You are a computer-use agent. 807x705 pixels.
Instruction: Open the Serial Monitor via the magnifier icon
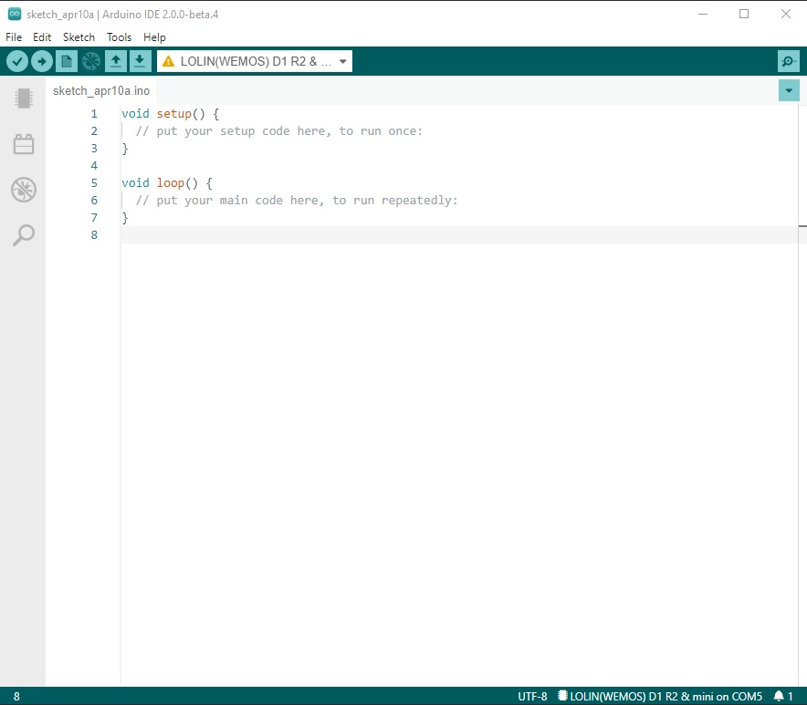tap(788, 61)
